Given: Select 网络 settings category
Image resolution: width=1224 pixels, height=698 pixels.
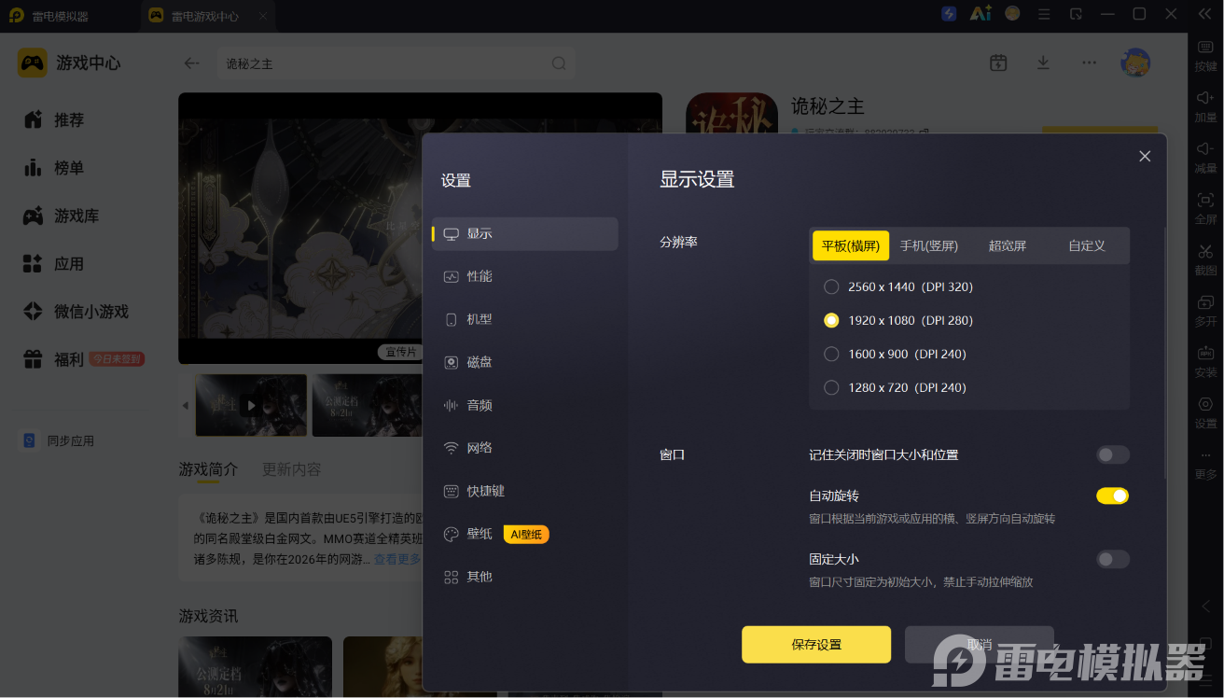Looking at the screenshot, I should click(525, 448).
